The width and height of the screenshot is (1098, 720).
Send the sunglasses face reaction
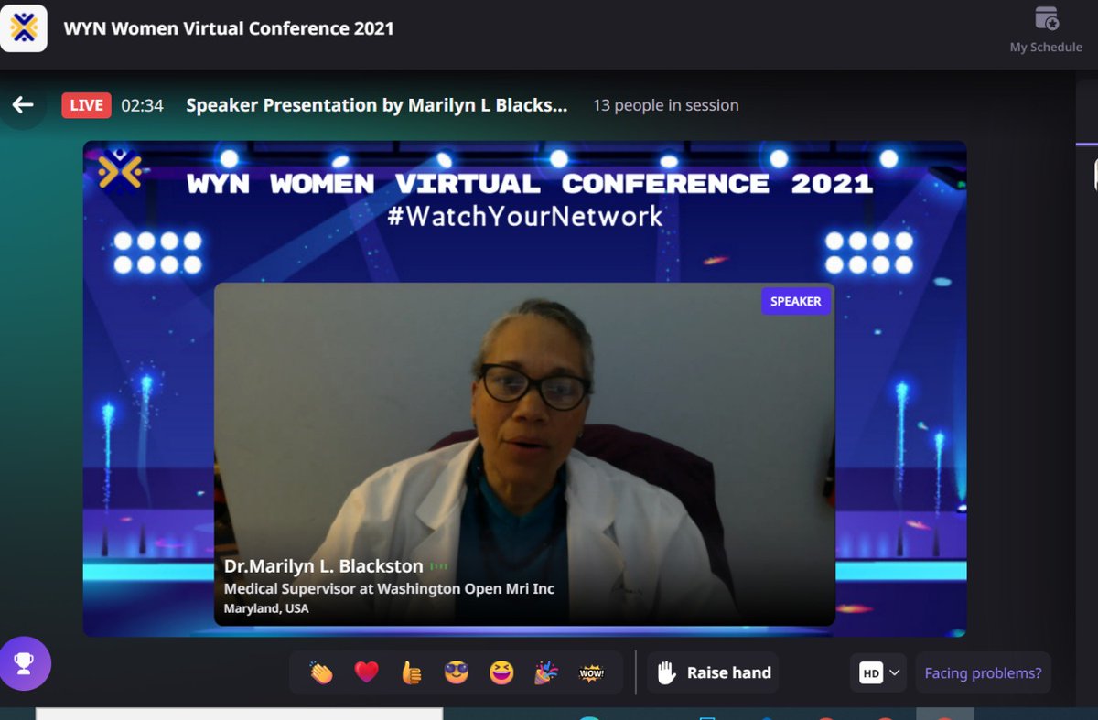coord(457,673)
